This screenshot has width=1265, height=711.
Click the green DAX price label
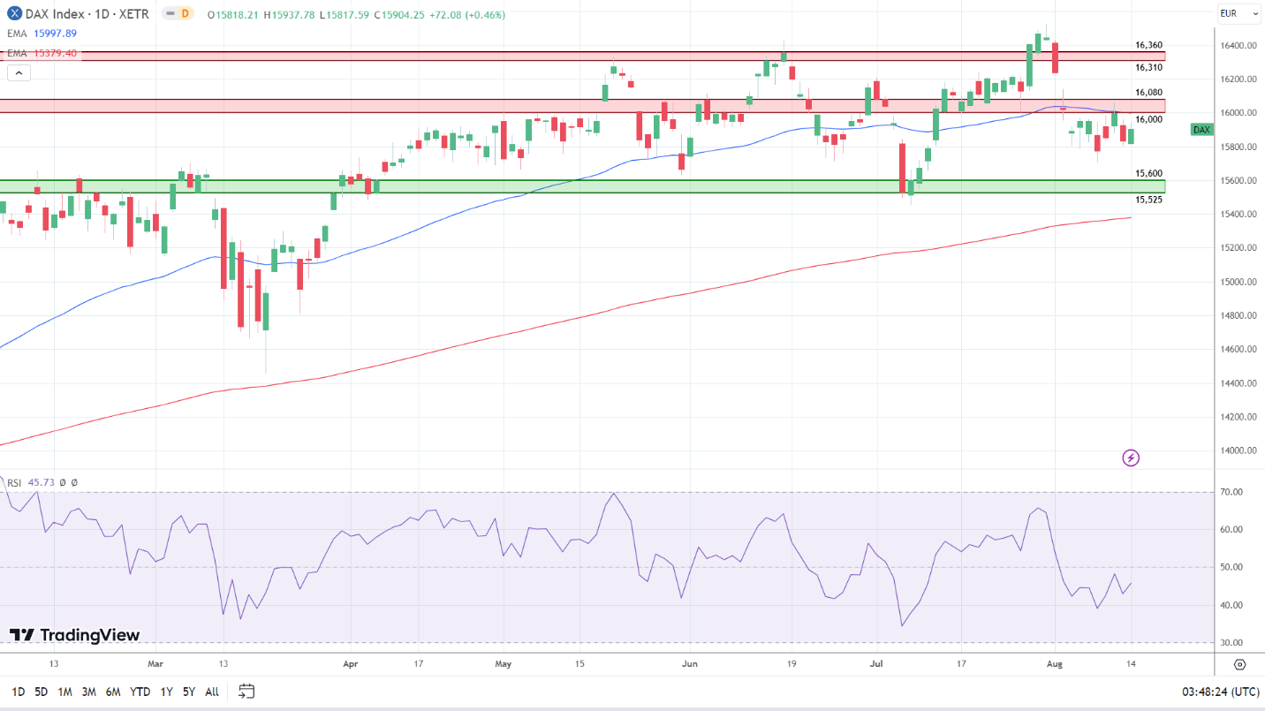(1201, 130)
